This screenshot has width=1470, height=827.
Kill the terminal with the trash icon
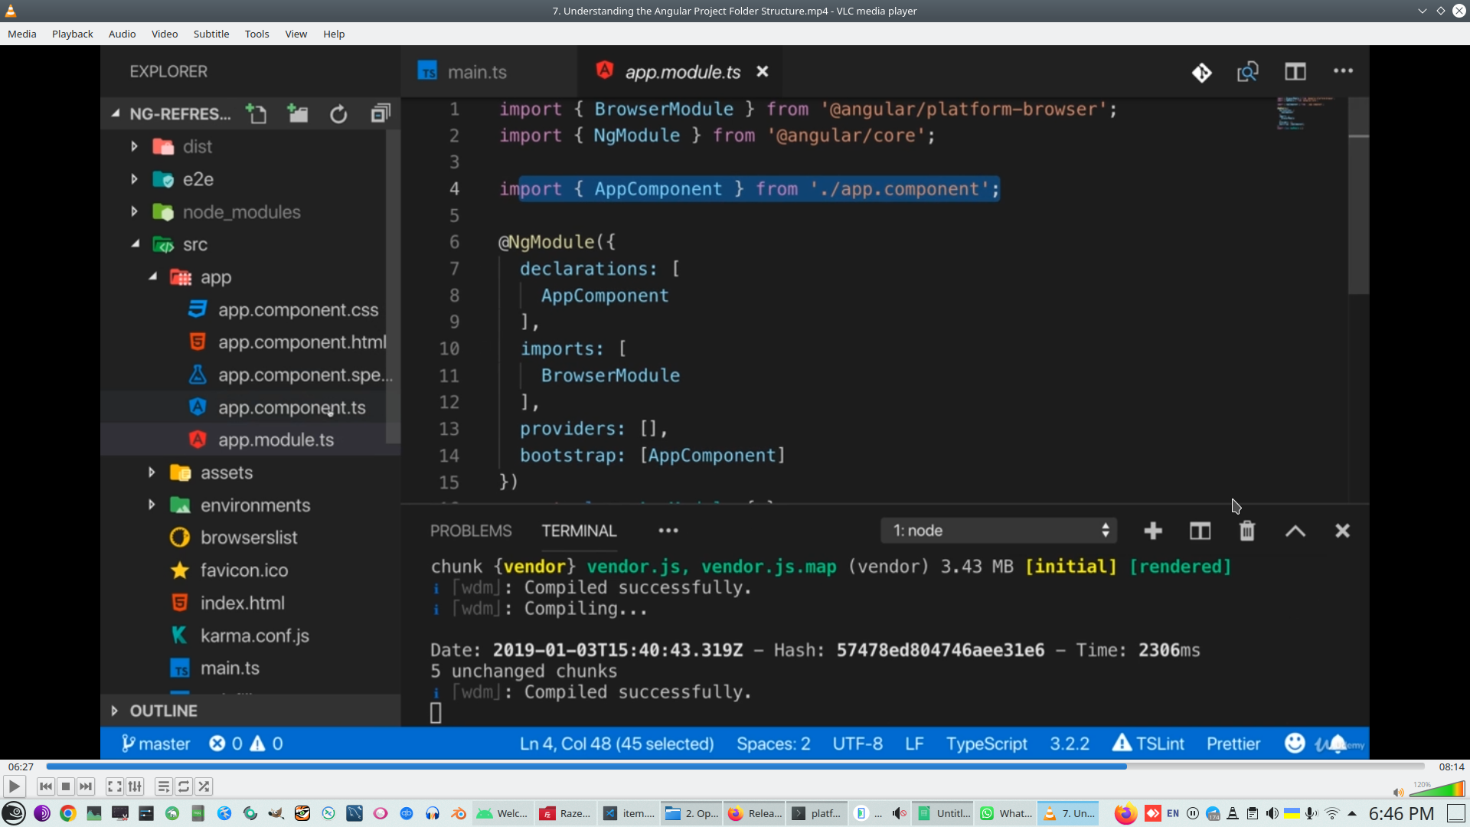(1247, 530)
